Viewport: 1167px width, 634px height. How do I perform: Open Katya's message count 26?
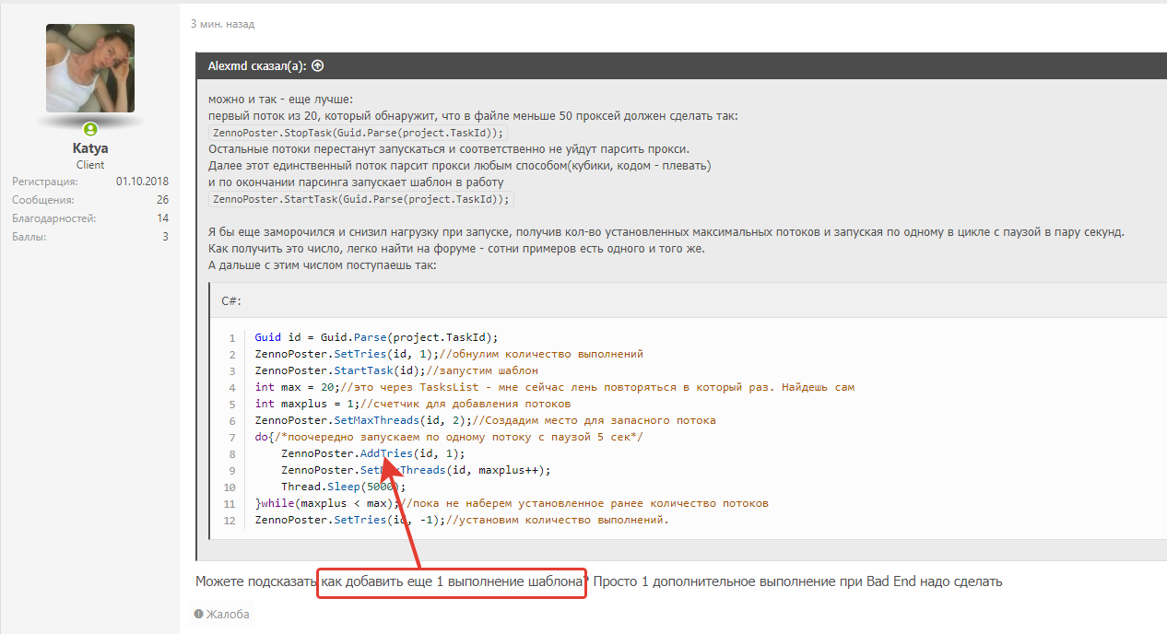tap(162, 200)
